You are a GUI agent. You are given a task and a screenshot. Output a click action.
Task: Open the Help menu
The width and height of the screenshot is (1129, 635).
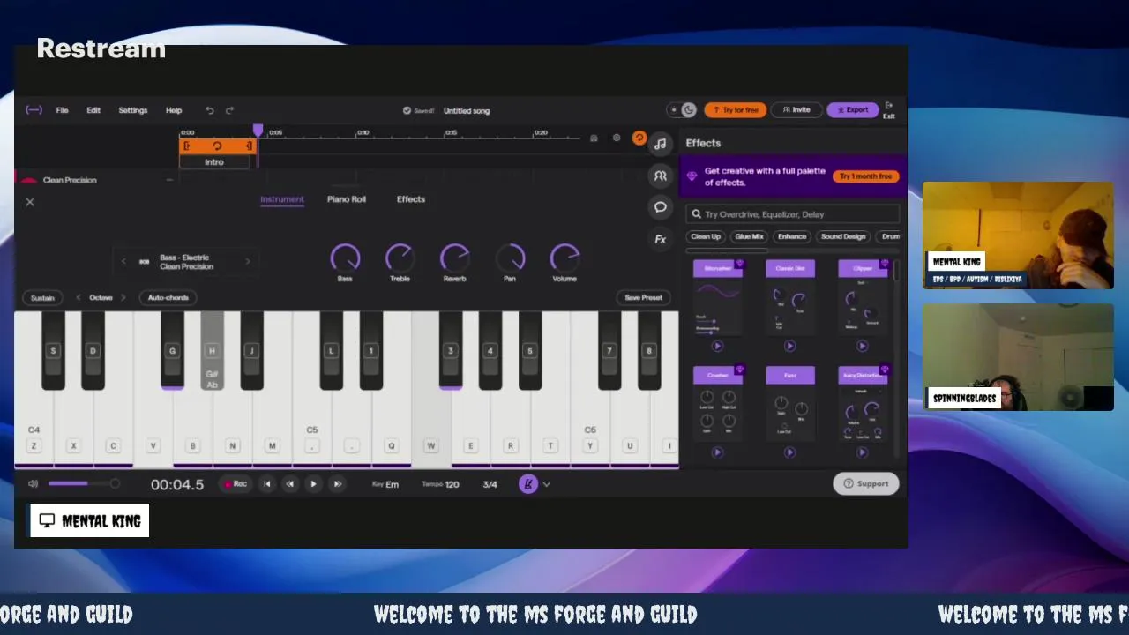pyautogui.click(x=174, y=110)
